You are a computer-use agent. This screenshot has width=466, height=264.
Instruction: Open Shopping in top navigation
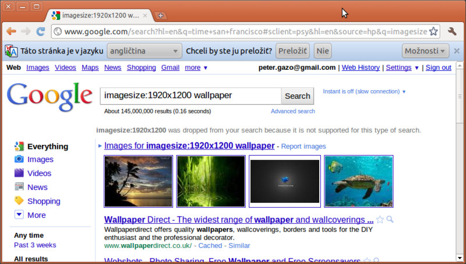(142, 67)
